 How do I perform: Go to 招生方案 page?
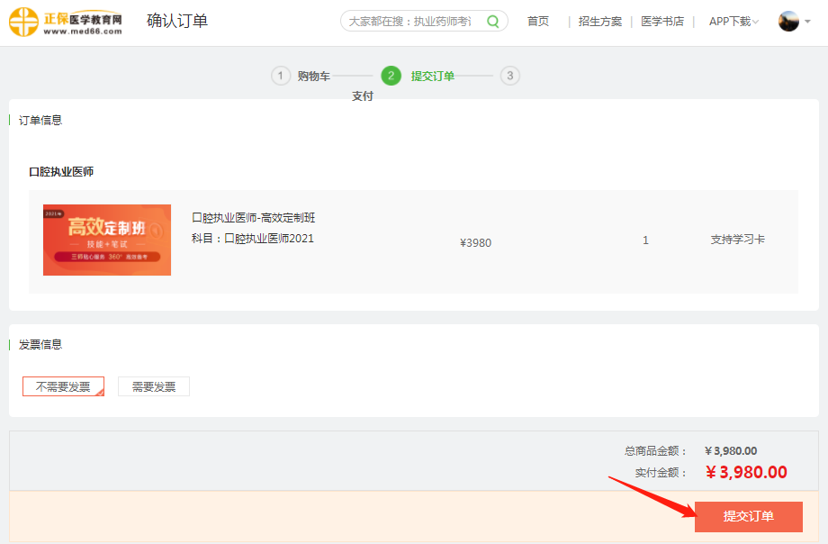[600, 22]
